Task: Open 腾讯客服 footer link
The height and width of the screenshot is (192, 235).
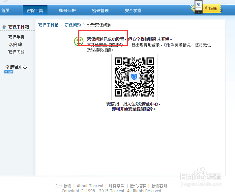Action: (159, 186)
